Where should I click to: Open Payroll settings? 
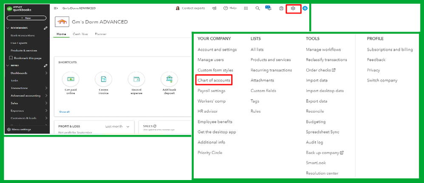[x=212, y=90]
